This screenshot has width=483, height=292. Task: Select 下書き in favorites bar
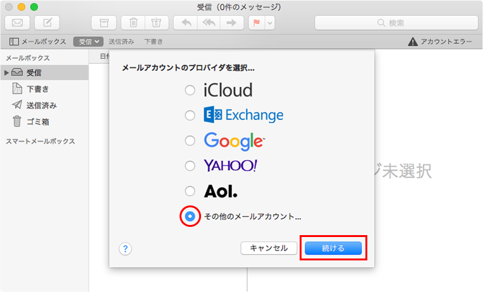154,42
